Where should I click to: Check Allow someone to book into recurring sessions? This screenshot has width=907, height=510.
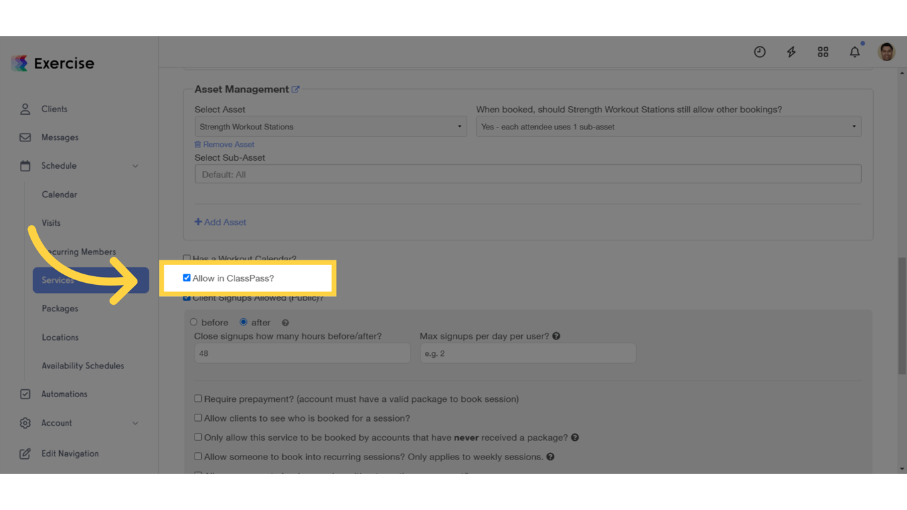(198, 456)
